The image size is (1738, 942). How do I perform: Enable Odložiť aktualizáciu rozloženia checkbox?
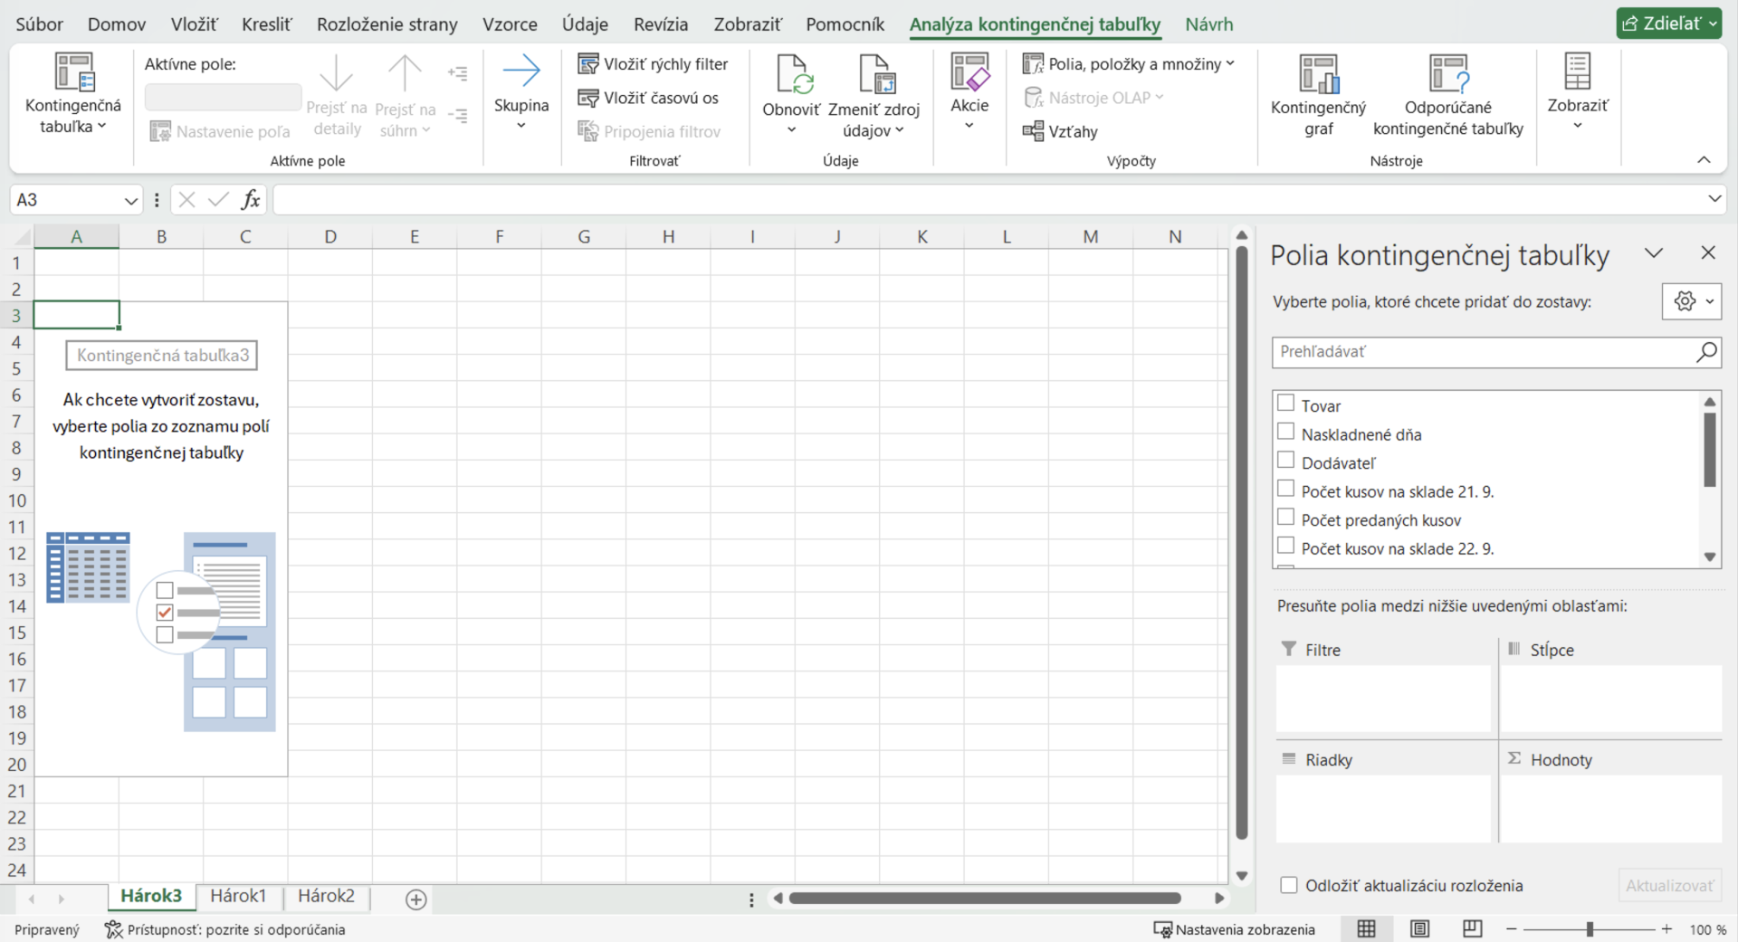[x=1289, y=885]
